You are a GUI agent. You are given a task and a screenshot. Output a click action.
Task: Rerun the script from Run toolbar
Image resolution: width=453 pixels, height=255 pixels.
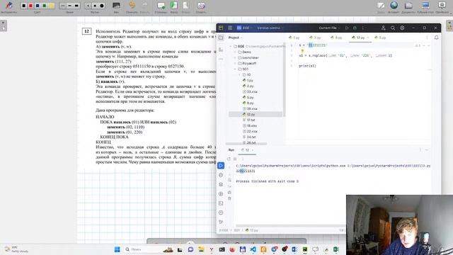[x=229, y=159]
